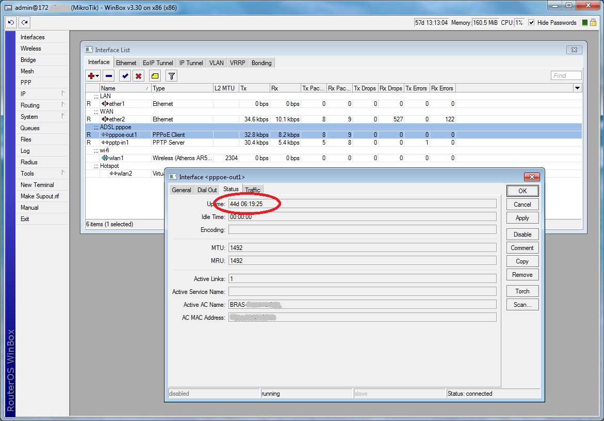Click the yellow comment note icon
The height and width of the screenshot is (421, 604).
coord(155,76)
